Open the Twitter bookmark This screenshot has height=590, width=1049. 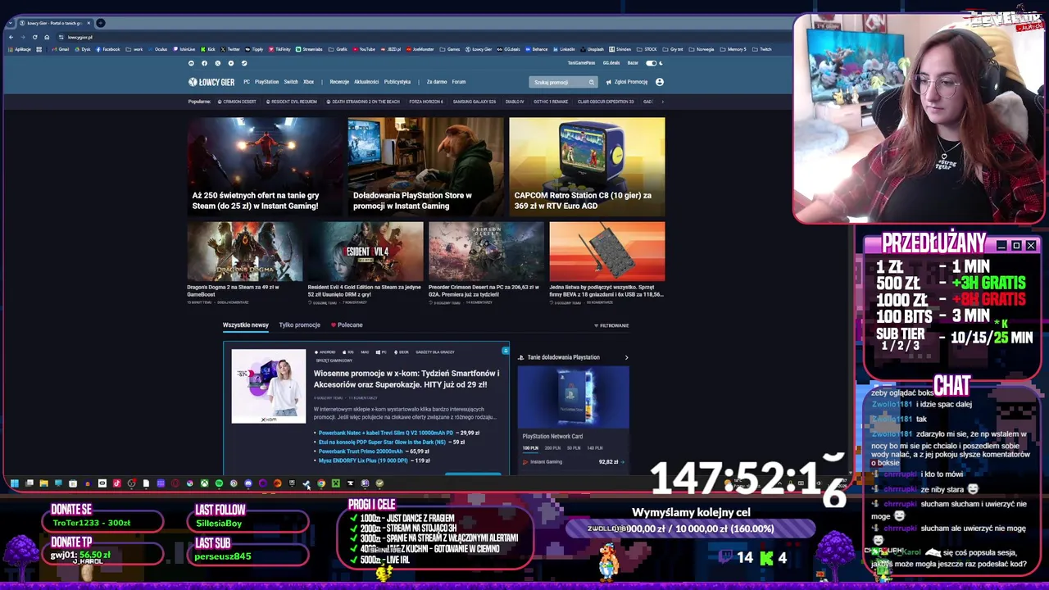coord(230,49)
